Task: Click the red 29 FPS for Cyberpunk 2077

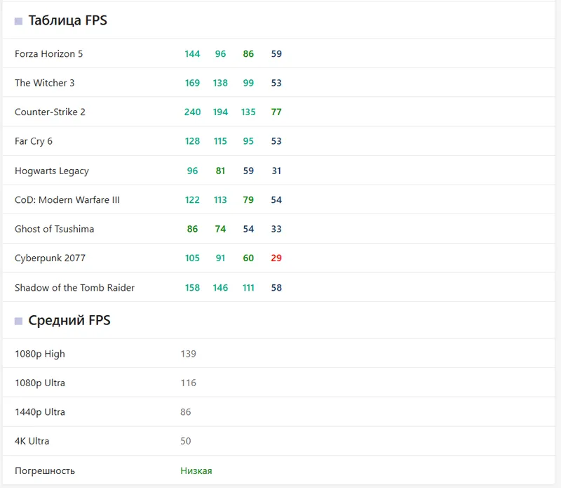Action: [x=276, y=258]
